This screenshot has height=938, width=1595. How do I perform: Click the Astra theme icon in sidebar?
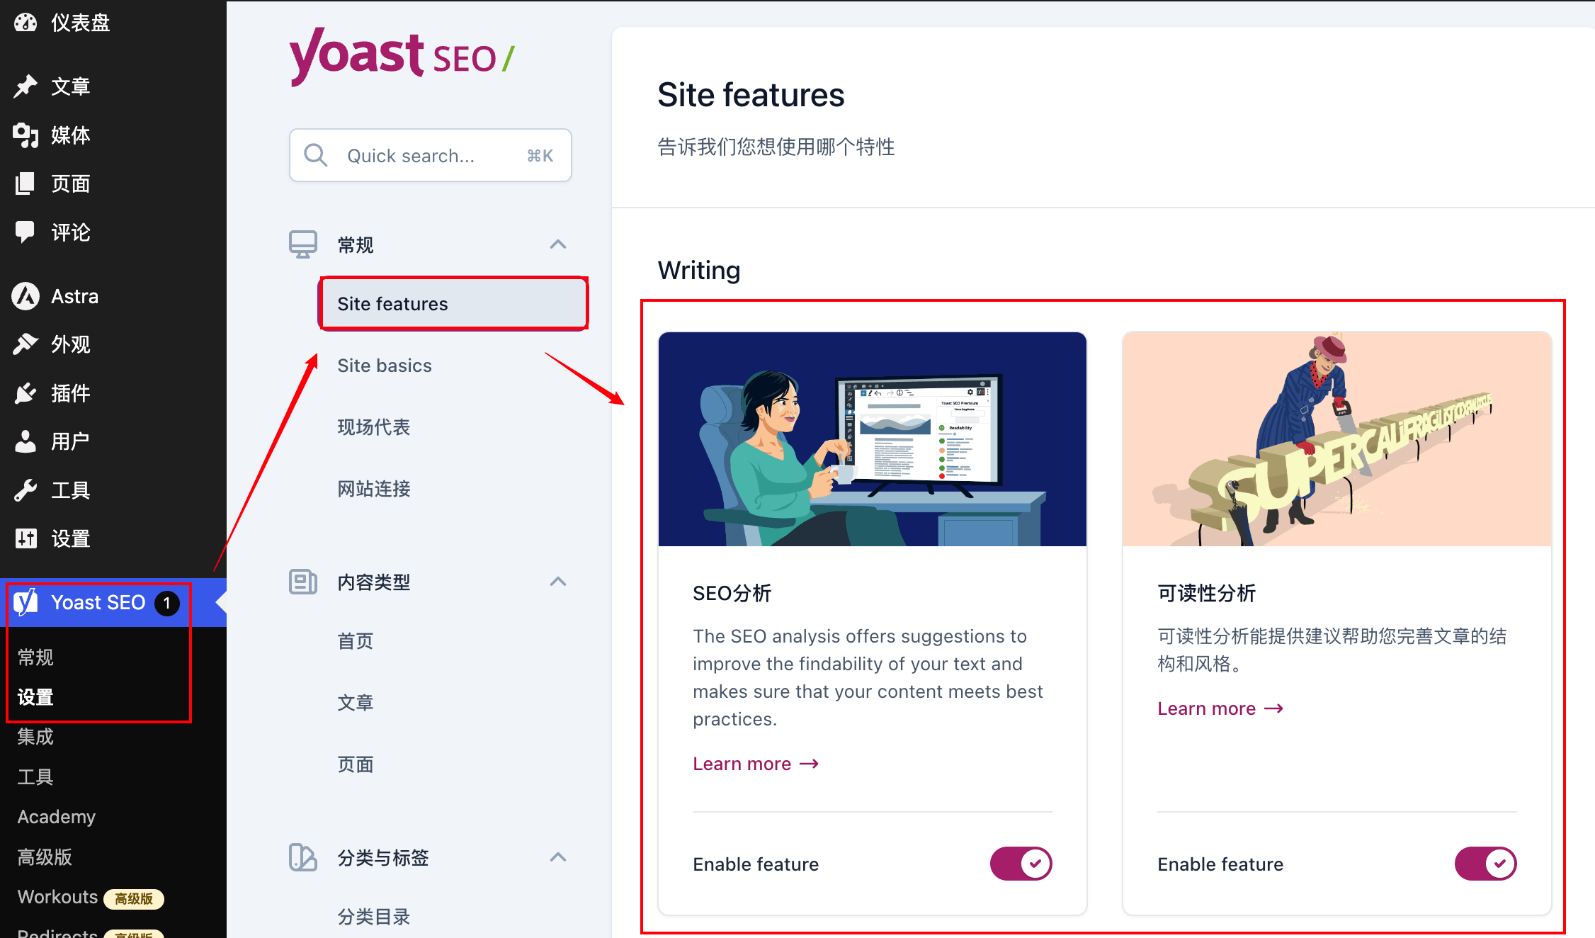click(x=27, y=296)
